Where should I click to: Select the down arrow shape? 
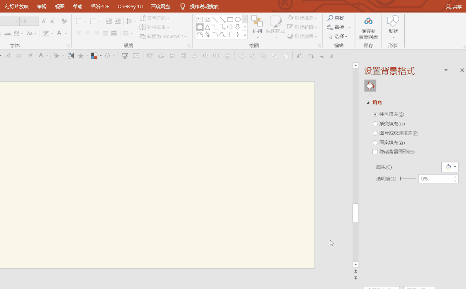(x=238, y=27)
